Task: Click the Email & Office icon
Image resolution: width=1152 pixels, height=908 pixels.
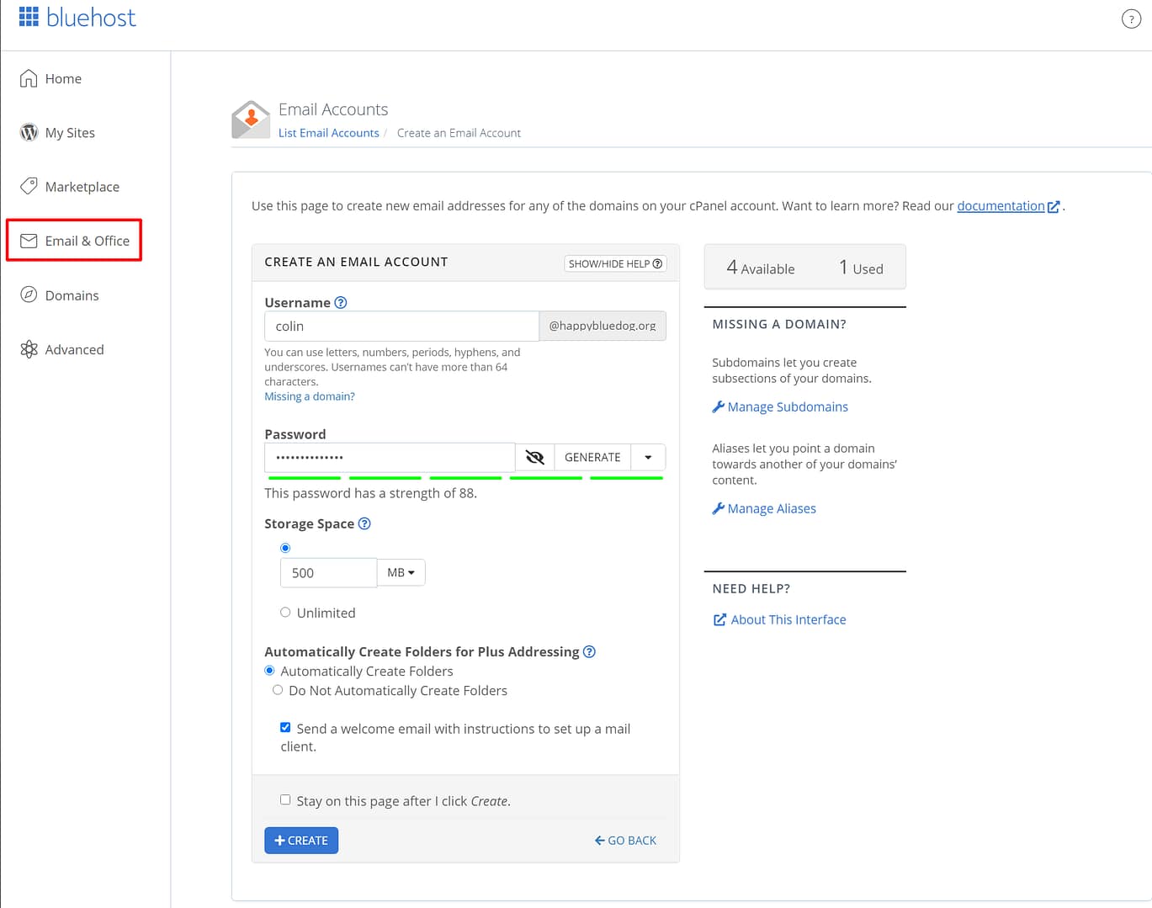Action: (x=29, y=240)
